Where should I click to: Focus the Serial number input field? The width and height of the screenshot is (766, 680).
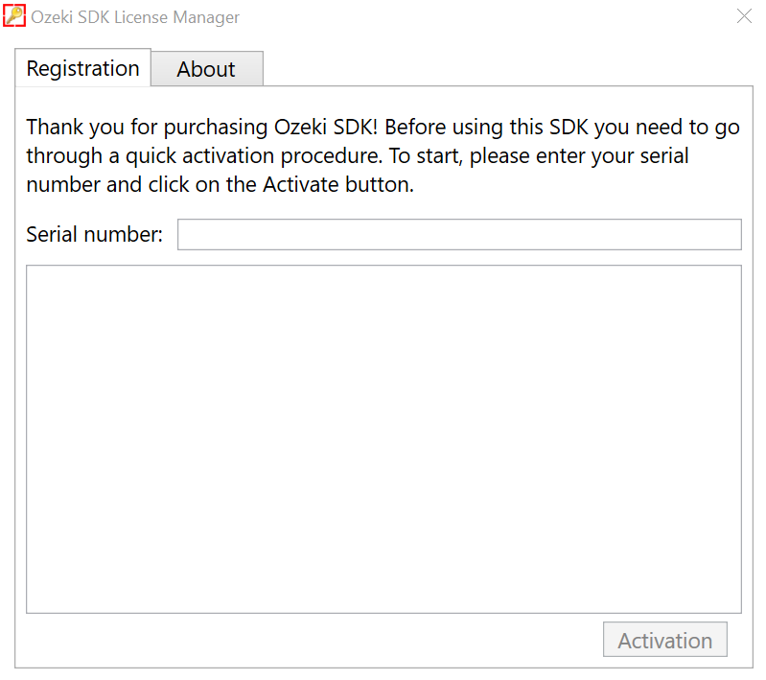coord(459,234)
